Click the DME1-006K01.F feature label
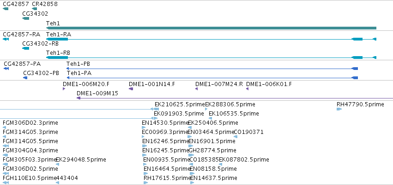Image resolution: width=393 pixels, height=185 pixels. tap(269, 84)
